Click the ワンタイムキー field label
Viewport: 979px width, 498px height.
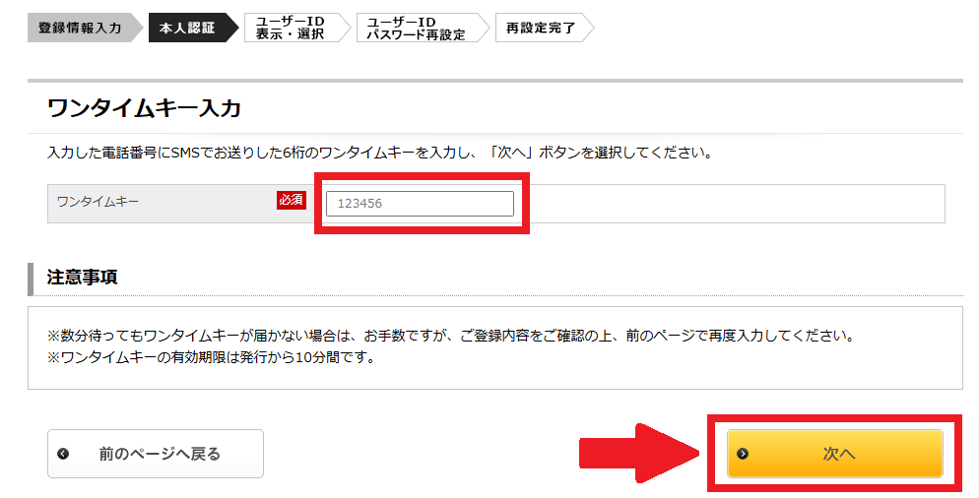[x=98, y=202]
